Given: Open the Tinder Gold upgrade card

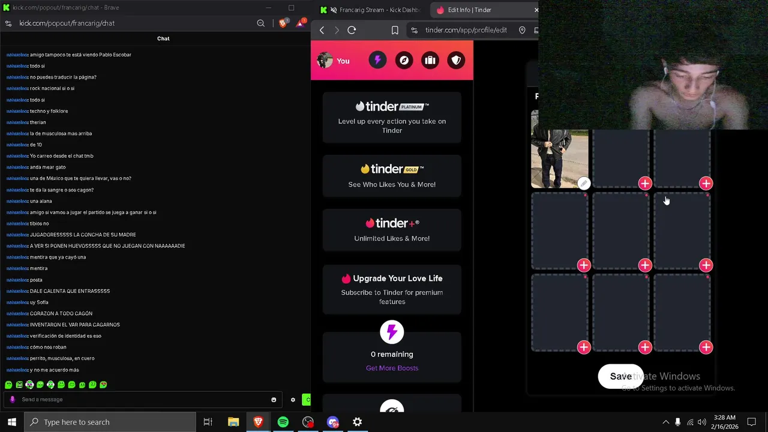Looking at the screenshot, I should (392, 176).
